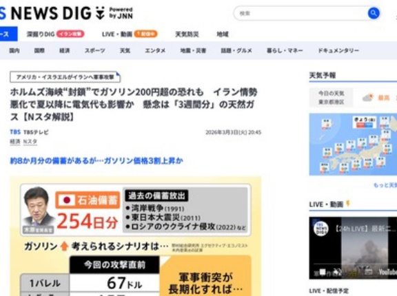Click the pink イラン攻撃 badge

pos(70,34)
